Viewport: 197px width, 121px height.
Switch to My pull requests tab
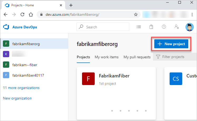tap(137, 57)
